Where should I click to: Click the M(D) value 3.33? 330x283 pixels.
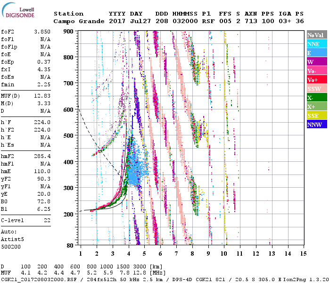(x=44, y=103)
